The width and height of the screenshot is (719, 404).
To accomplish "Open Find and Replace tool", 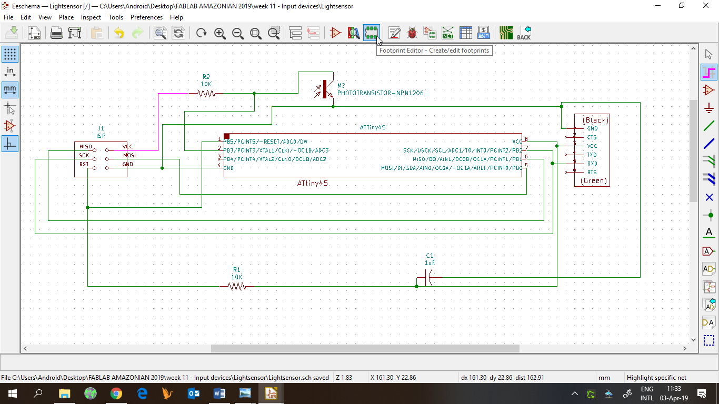I will (178, 33).
